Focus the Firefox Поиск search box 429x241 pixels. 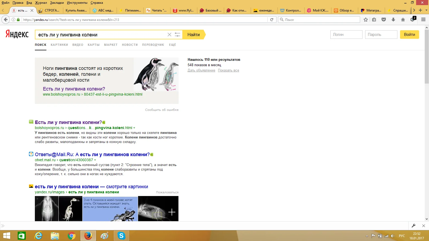(x=319, y=20)
